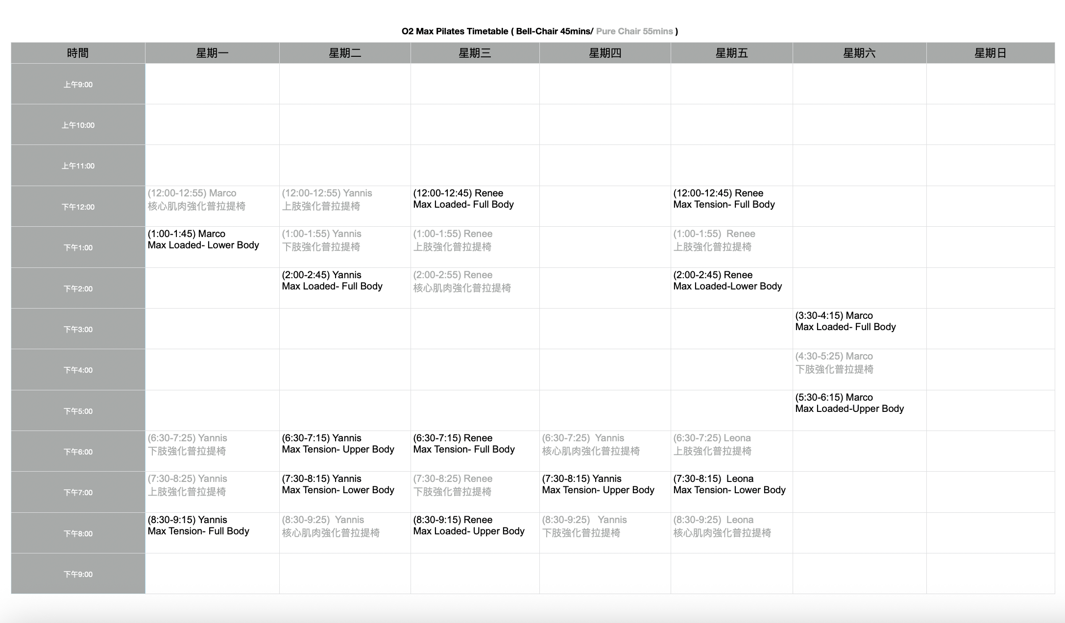Screen dimensions: 1065x623
Task: Click Wednesday 8:30-9:15 Renee Upper Body class
Action: pos(475,533)
